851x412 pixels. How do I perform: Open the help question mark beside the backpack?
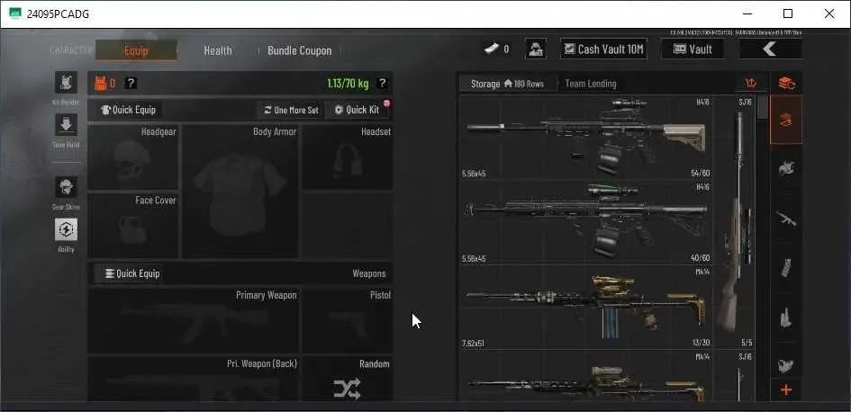pyautogui.click(x=131, y=83)
